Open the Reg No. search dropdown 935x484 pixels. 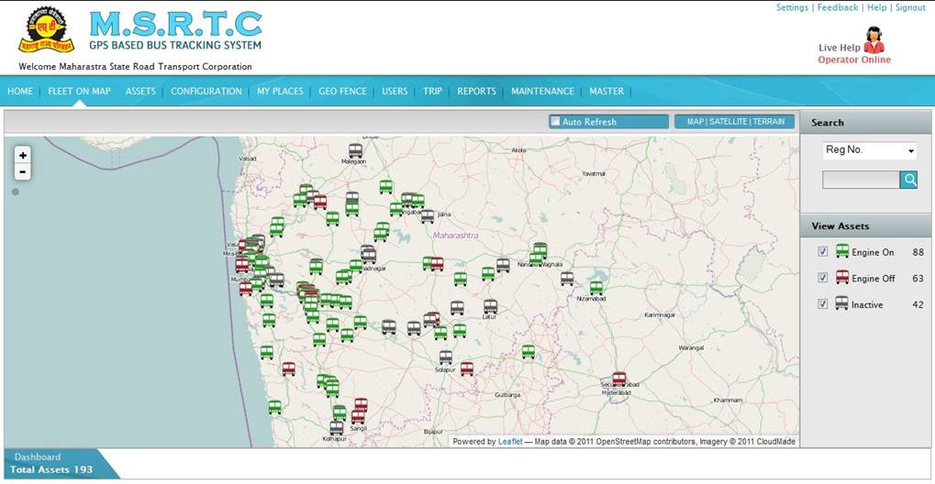870,150
